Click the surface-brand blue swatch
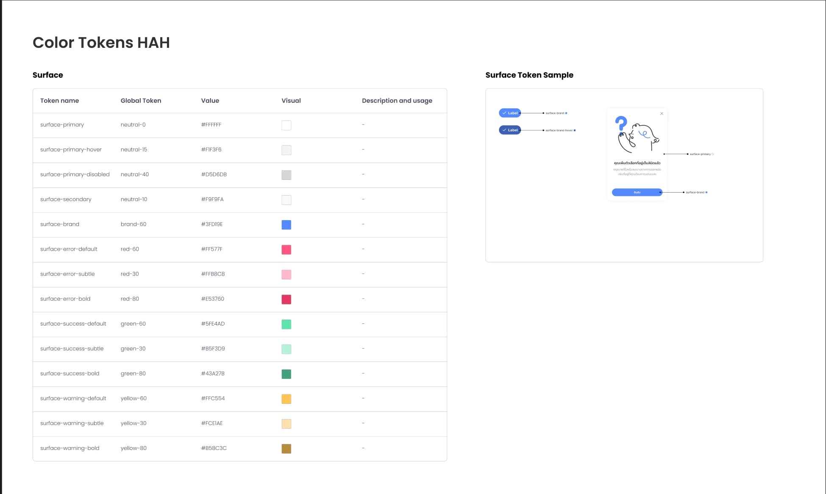The width and height of the screenshot is (826, 494). (x=286, y=225)
